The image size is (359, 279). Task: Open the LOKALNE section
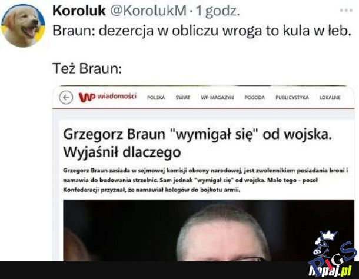330,98
